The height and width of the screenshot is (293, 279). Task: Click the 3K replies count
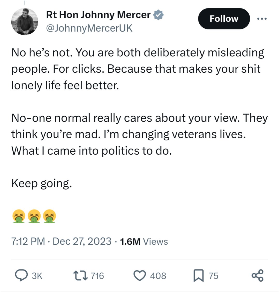(x=37, y=276)
